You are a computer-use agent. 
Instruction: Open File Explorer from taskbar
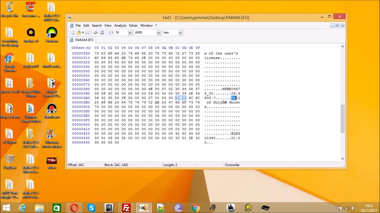point(39,208)
